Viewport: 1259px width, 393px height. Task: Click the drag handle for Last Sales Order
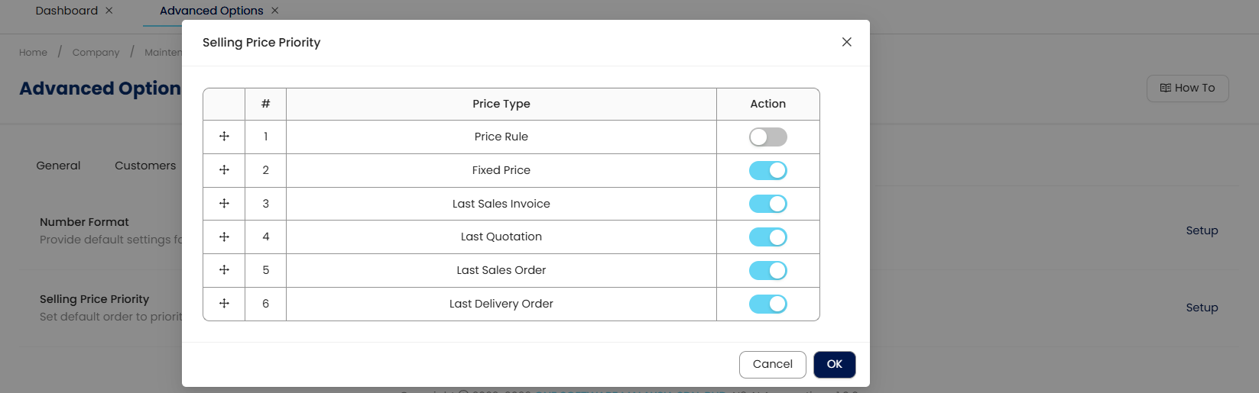224,270
